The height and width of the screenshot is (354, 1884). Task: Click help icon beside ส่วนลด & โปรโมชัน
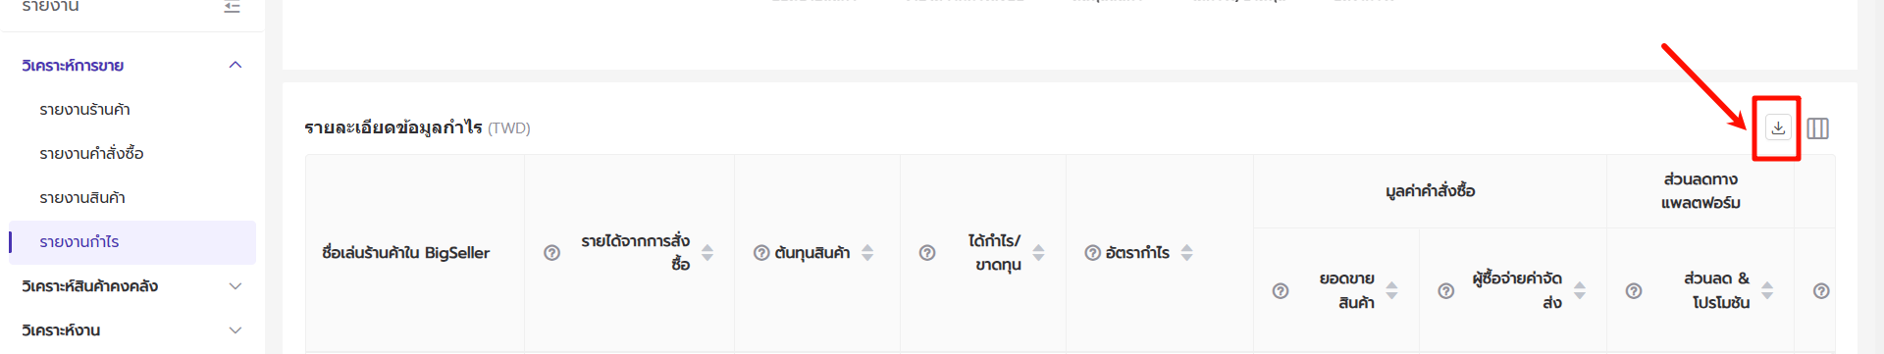[x=1634, y=291]
